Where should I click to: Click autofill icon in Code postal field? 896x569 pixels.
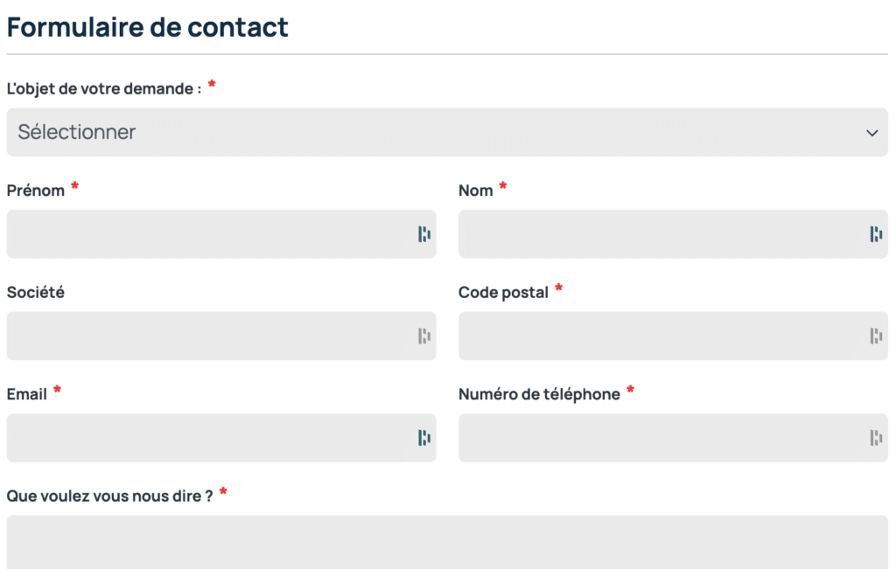pos(876,336)
